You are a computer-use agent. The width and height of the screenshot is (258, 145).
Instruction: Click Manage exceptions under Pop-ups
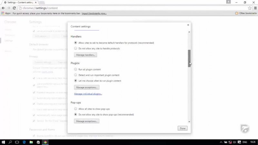tap(86, 121)
